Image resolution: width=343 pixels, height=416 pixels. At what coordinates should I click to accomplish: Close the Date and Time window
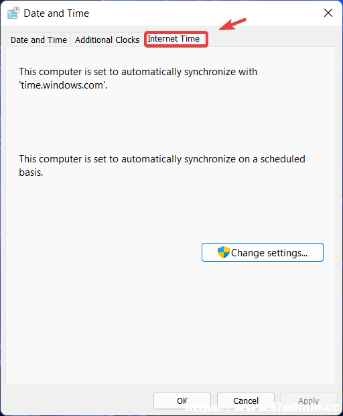click(328, 13)
